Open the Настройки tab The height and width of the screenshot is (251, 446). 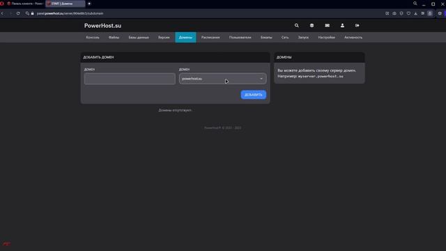(327, 37)
